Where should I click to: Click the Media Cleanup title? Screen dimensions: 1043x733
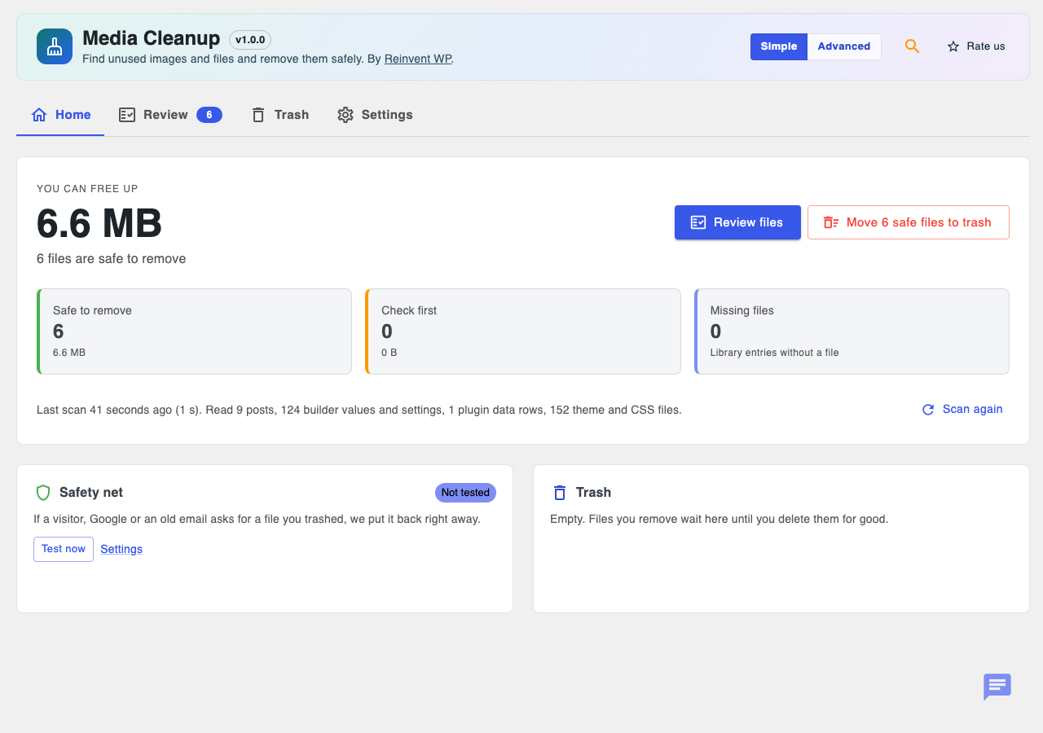pyautogui.click(x=152, y=38)
